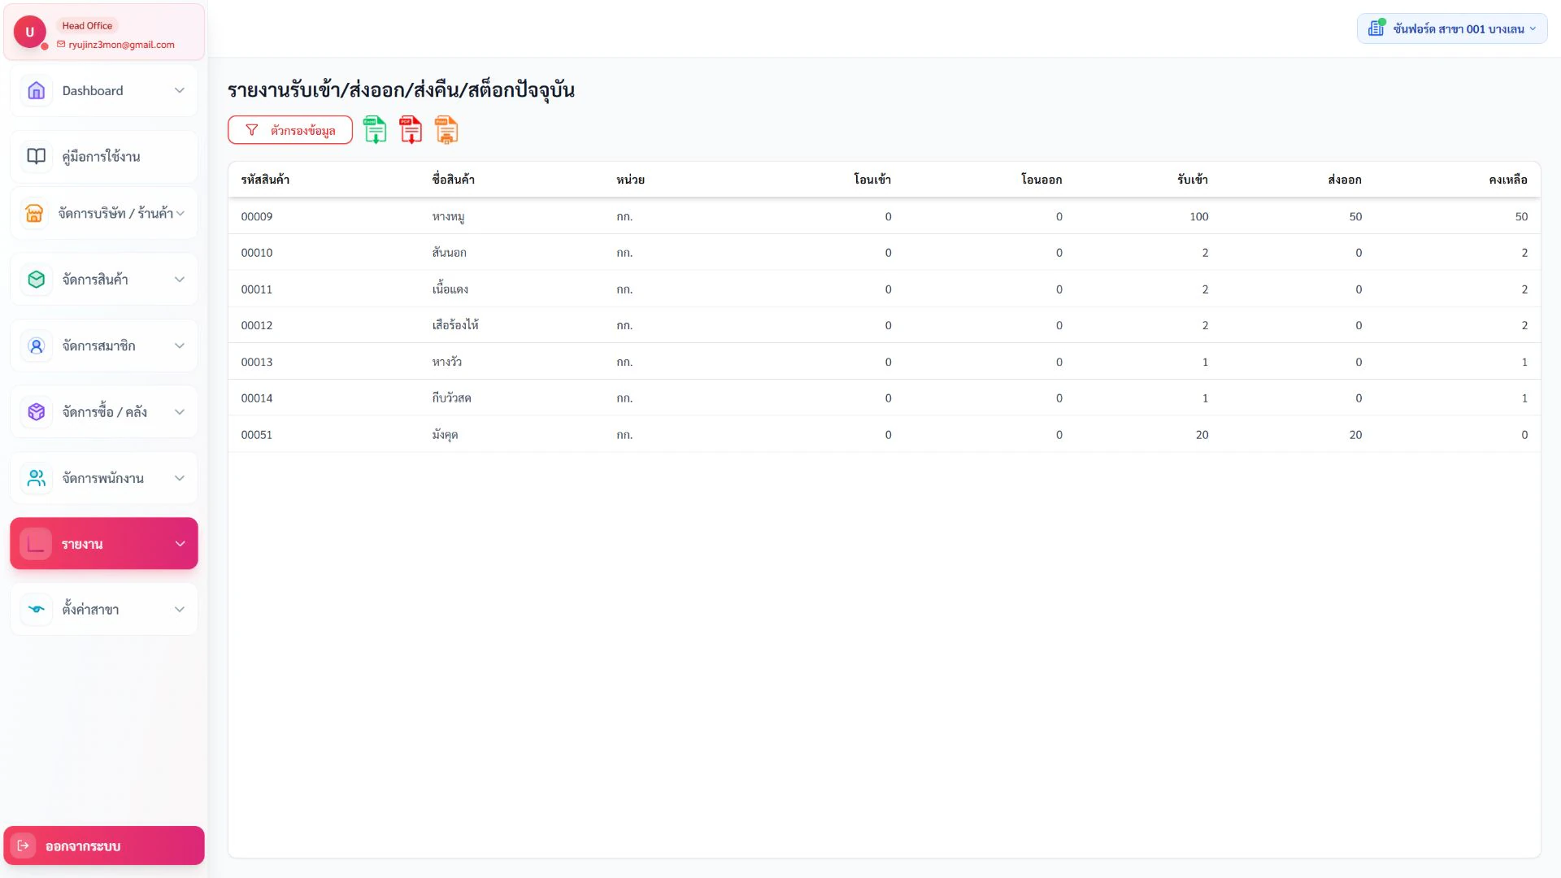Select the row for product 00009 หางหมู
The image size is (1561, 878).
[884, 216]
